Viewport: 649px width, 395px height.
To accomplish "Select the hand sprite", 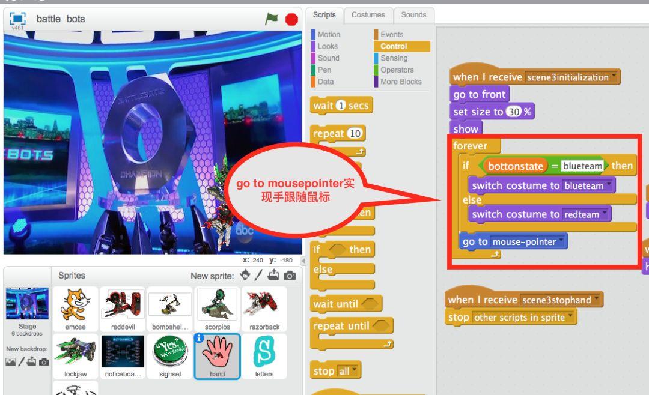I will click(x=218, y=356).
